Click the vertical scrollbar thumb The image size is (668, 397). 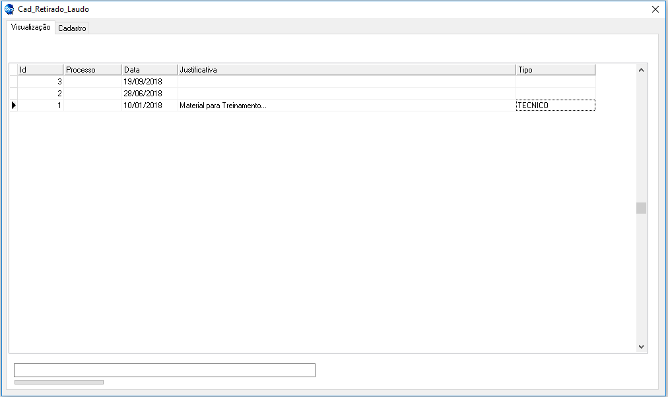(x=641, y=208)
